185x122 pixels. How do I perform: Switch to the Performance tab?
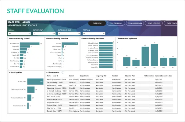[x=116, y=23]
